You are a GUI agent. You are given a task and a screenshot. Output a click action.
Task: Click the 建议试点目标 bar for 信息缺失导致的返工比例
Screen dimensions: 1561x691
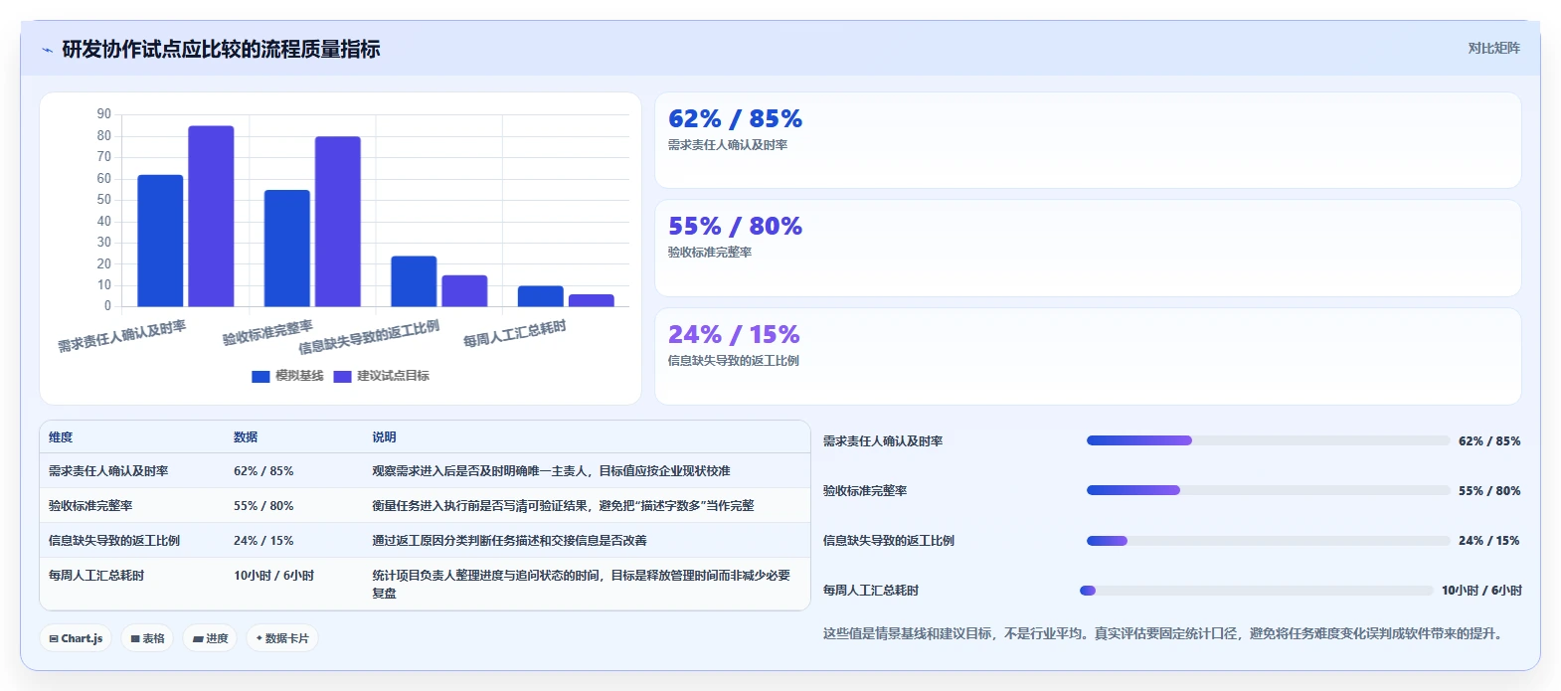click(464, 290)
